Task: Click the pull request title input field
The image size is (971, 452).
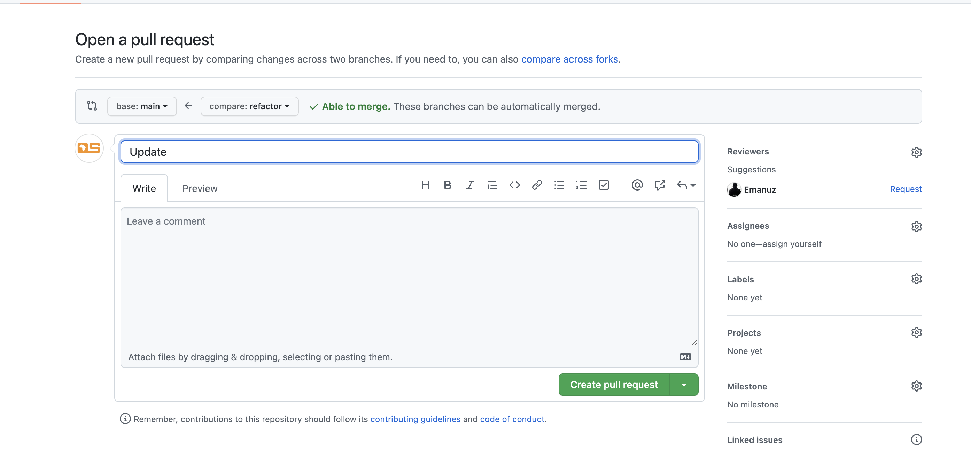Action: [x=409, y=151]
